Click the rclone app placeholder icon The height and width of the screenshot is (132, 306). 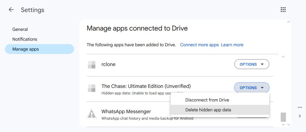pos(92,64)
